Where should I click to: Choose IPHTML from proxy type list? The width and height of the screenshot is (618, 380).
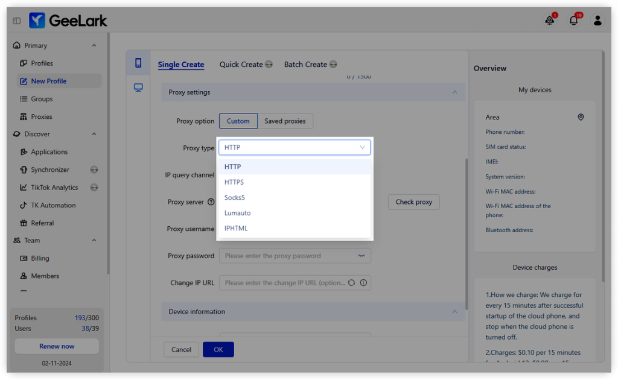(295, 229)
